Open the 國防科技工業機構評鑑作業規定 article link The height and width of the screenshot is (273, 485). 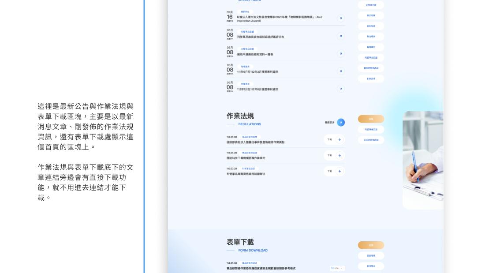click(246, 158)
